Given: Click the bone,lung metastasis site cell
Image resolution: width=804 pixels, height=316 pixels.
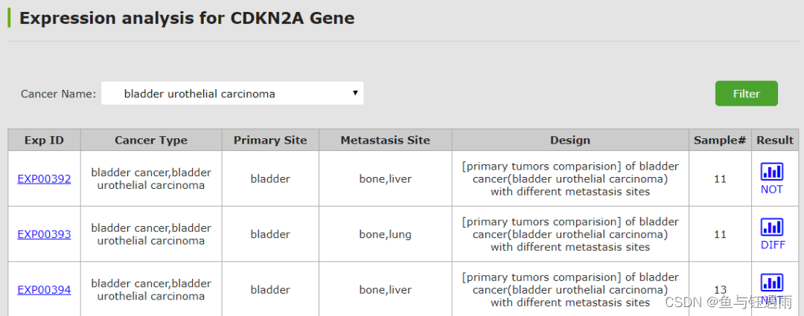Looking at the screenshot, I should pyautogui.click(x=385, y=234).
